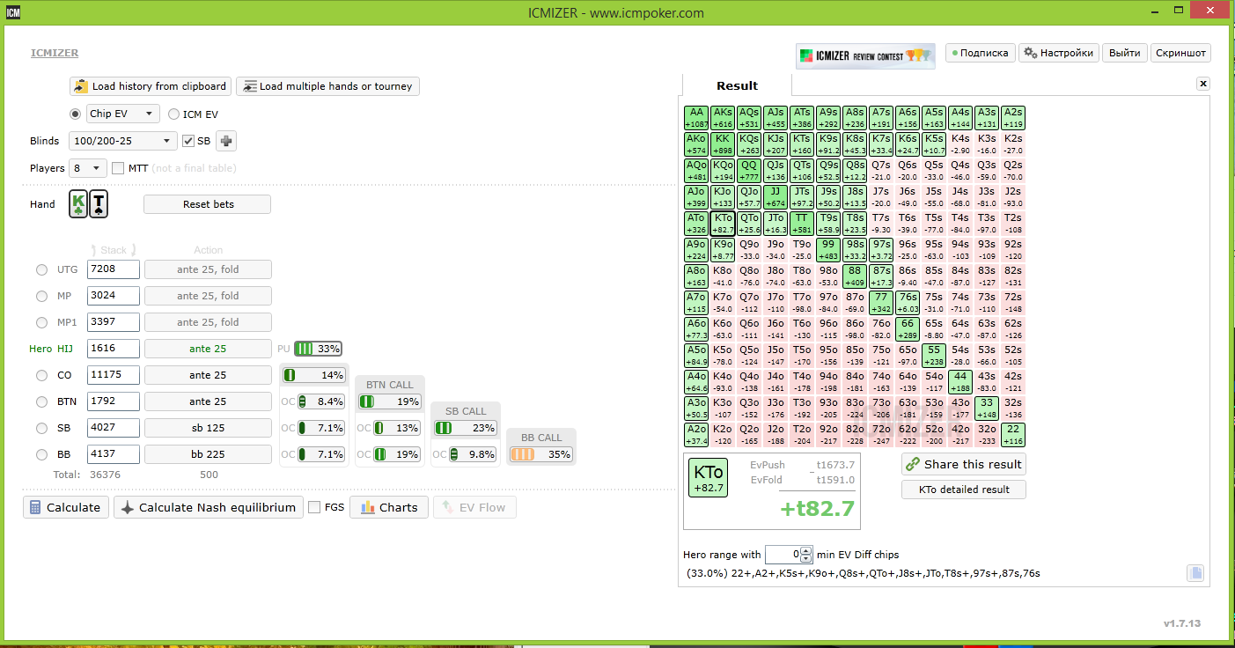Open the Hero HIJ 'ante 25' action selector

(x=208, y=349)
